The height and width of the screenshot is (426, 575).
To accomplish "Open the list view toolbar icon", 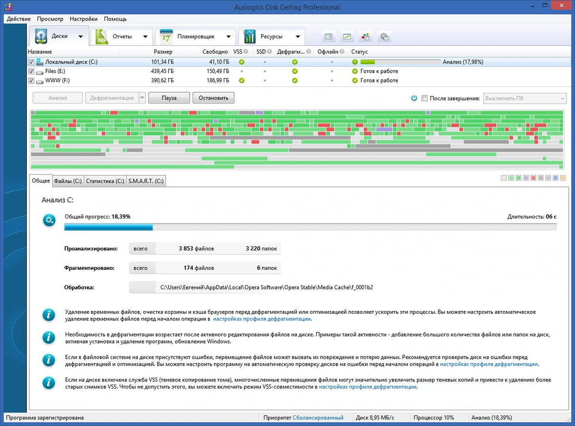I will [328, 36].
